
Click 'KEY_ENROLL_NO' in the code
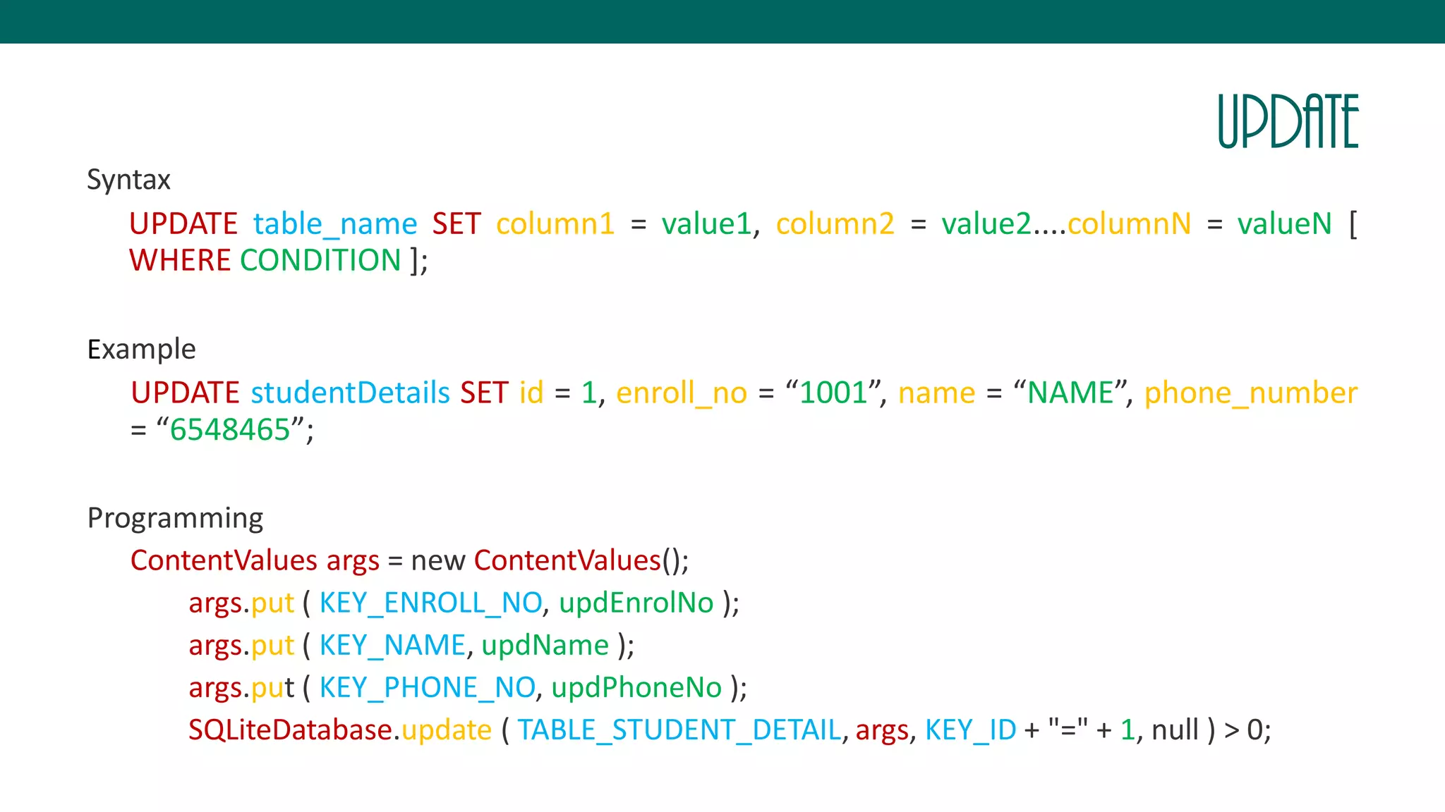[430, 603]
